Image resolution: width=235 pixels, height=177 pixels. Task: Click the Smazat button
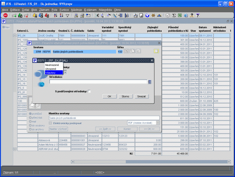[x=142, y=96]
